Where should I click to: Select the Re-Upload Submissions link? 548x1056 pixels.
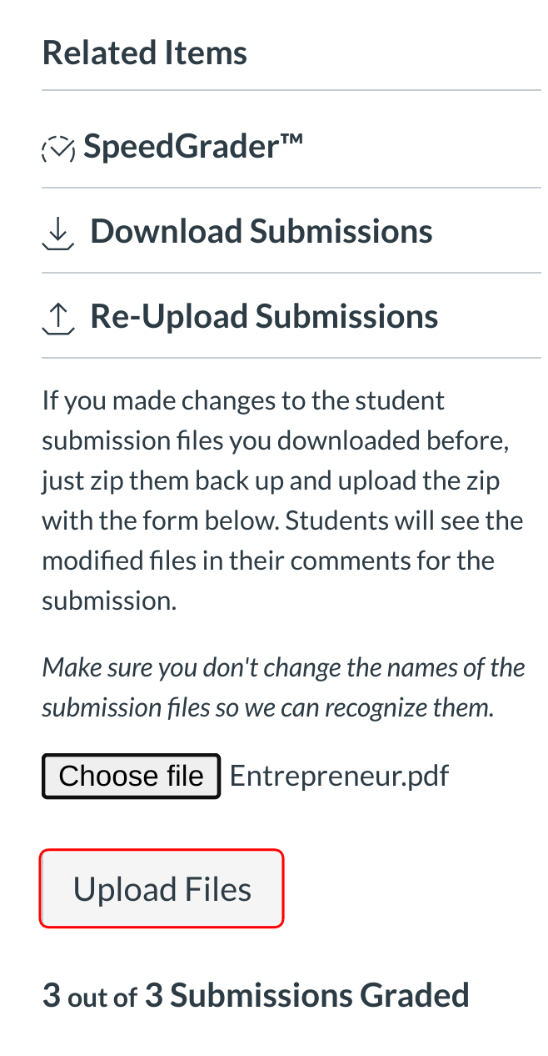coord(264,316)
